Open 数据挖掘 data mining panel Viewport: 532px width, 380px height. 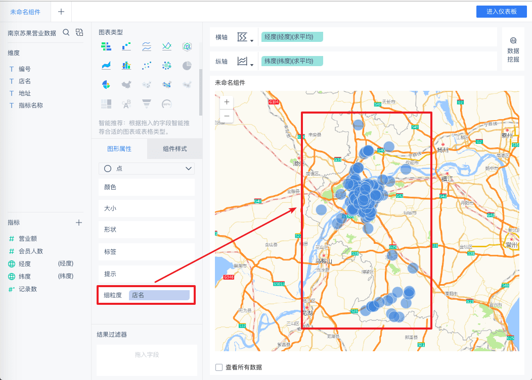coord(513,50)
